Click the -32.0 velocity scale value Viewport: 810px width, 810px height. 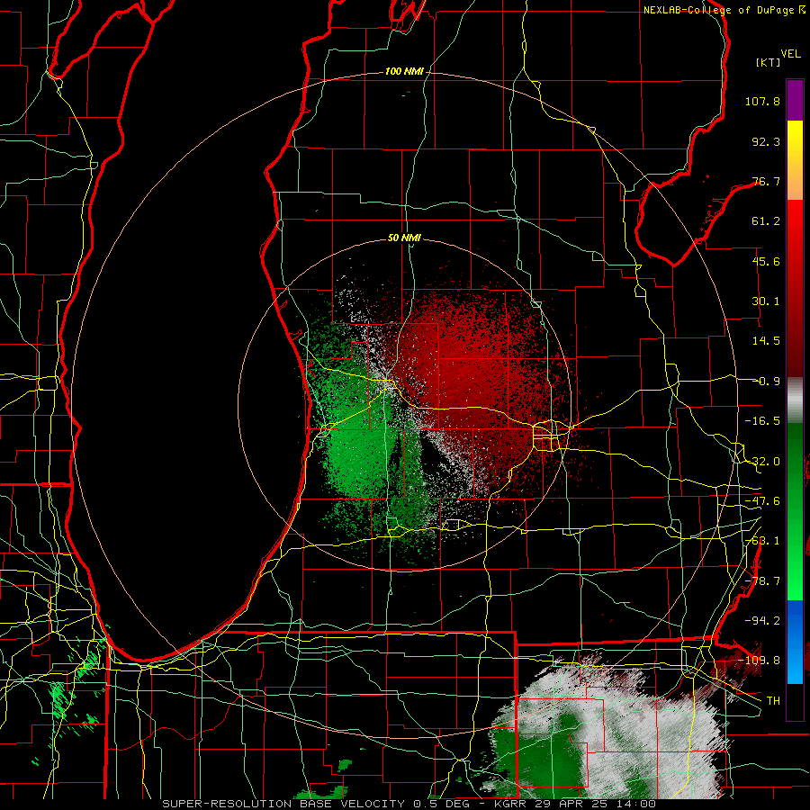(762, 462)
